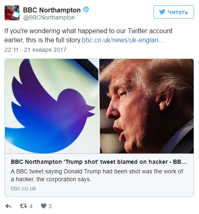The image size is (199, 214).
Task: Click the bbc.co.uk domain in card
Action: pyautogui.click(x=23, y=188)
